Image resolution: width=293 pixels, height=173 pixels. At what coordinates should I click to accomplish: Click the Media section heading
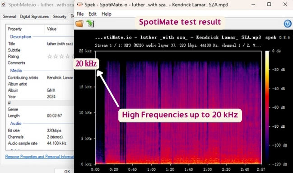click(x=16, y=71)
